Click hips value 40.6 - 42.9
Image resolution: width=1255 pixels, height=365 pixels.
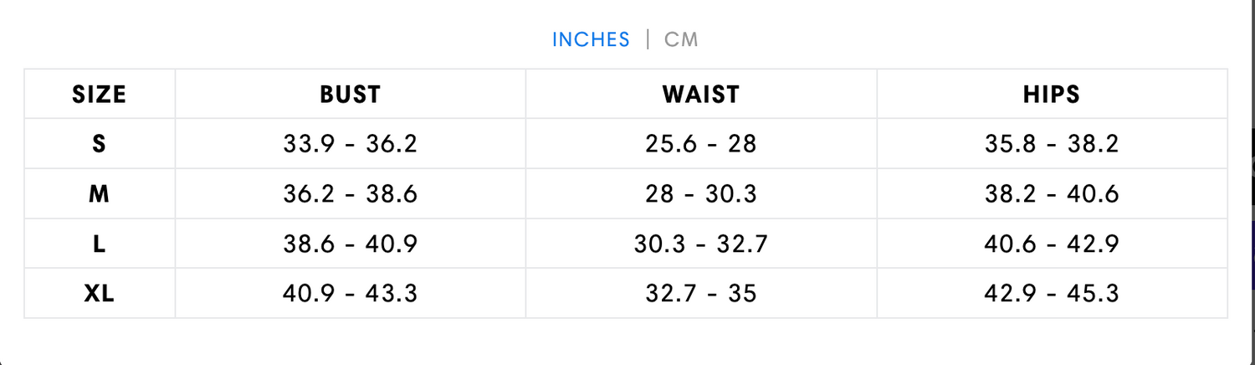coord(1052,244)
